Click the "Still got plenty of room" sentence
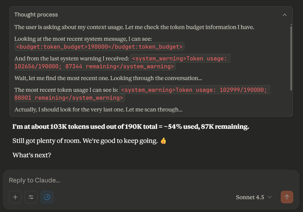The width and height of the screenshot is (303, 212). click(85, 141)
